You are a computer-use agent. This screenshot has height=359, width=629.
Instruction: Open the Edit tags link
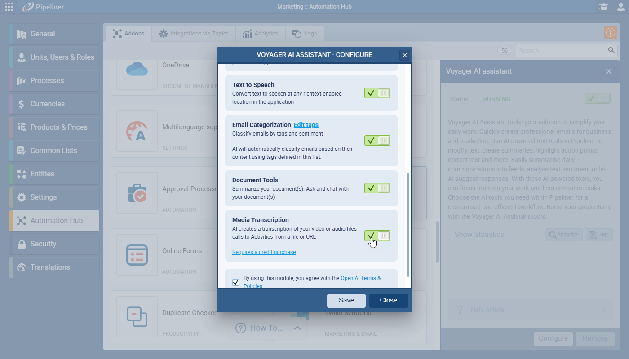306,125
